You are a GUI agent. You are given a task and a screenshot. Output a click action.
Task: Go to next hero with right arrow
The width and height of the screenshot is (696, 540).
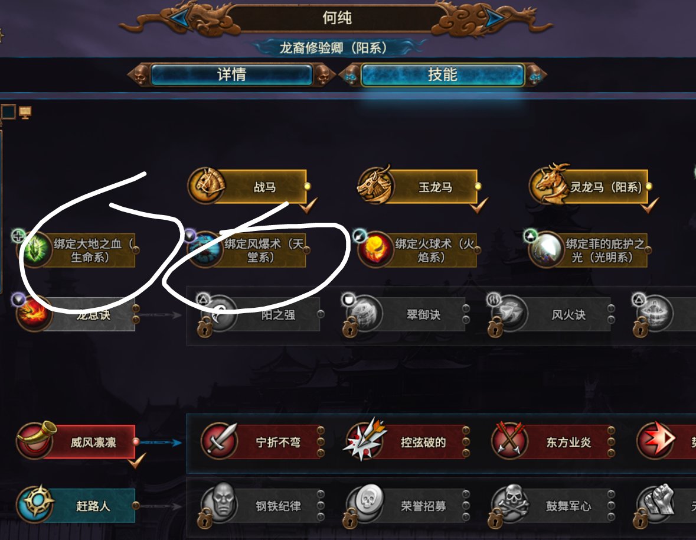click(x=494, y=18)
